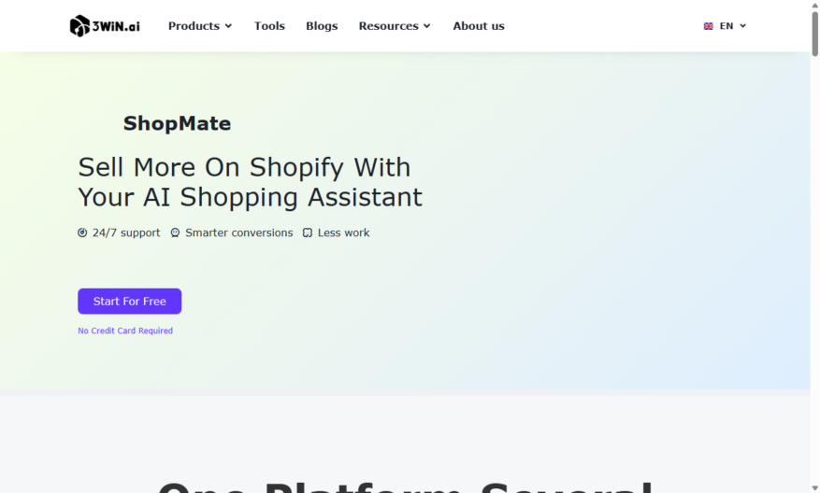Click the Start For Free button
This screenshot has width=820, height=493.
pyautogui.click(x=130, y=302)
